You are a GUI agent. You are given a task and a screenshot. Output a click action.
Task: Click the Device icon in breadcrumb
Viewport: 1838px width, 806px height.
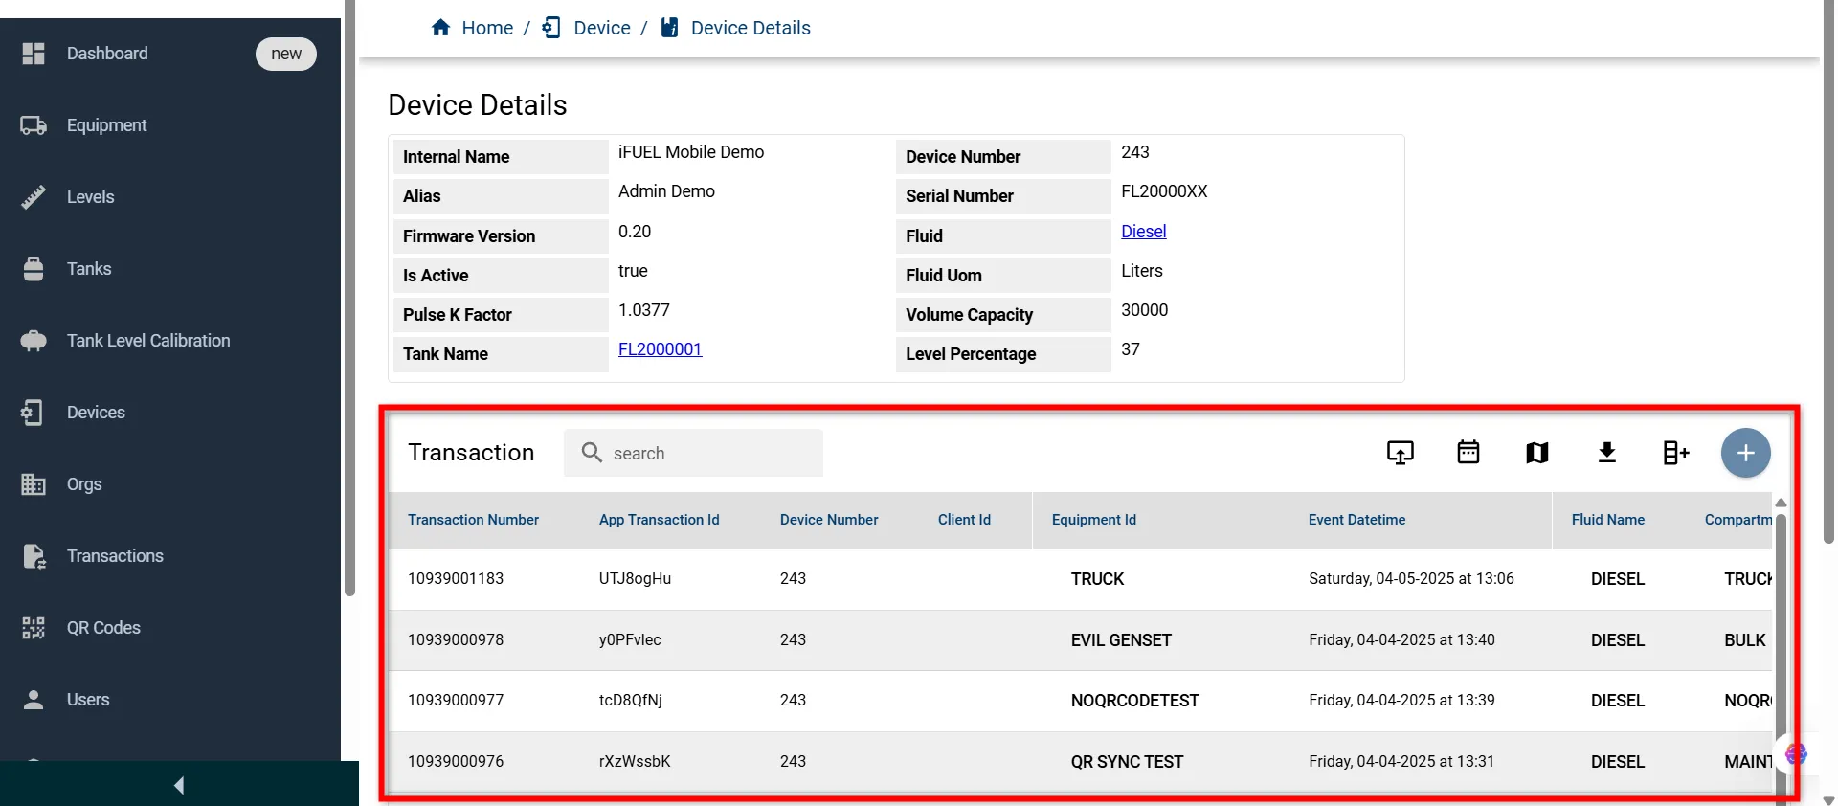click(552, 28)
